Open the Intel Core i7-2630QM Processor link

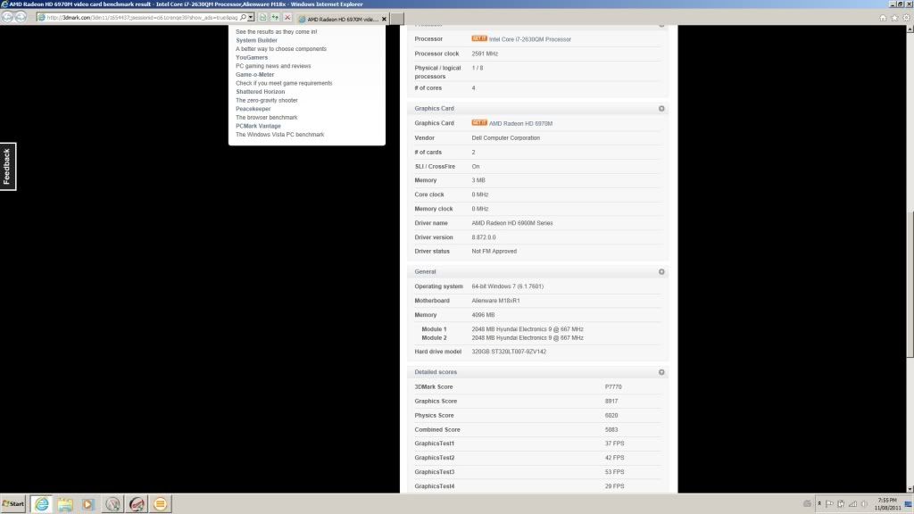coord(530,39)
